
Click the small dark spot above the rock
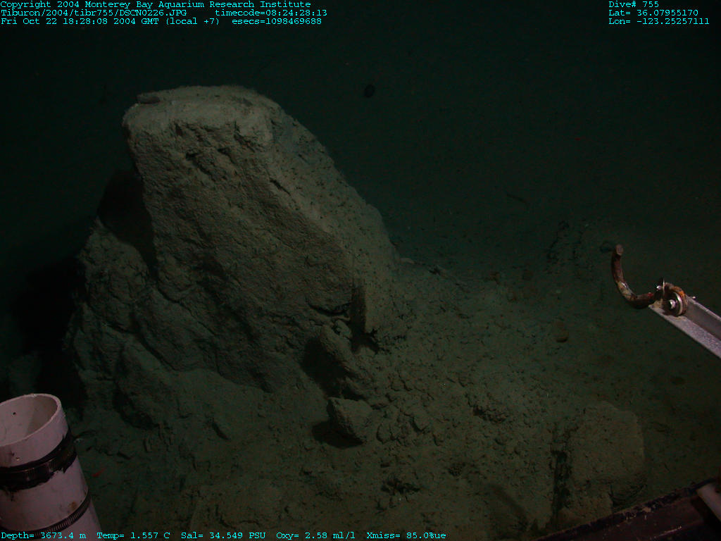coord(369,90)
